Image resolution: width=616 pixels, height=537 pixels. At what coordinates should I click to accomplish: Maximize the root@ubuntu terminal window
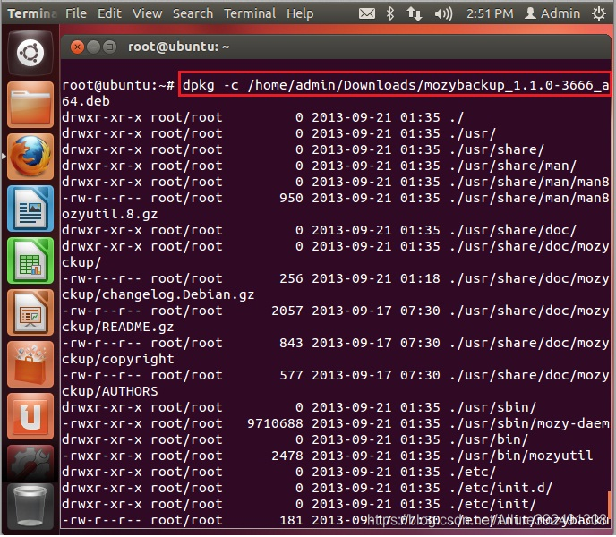pos(109,47)
